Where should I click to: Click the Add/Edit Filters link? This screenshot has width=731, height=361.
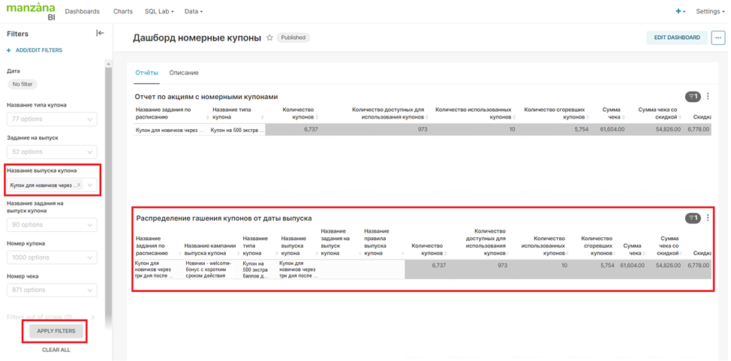[x=35, y=50]
